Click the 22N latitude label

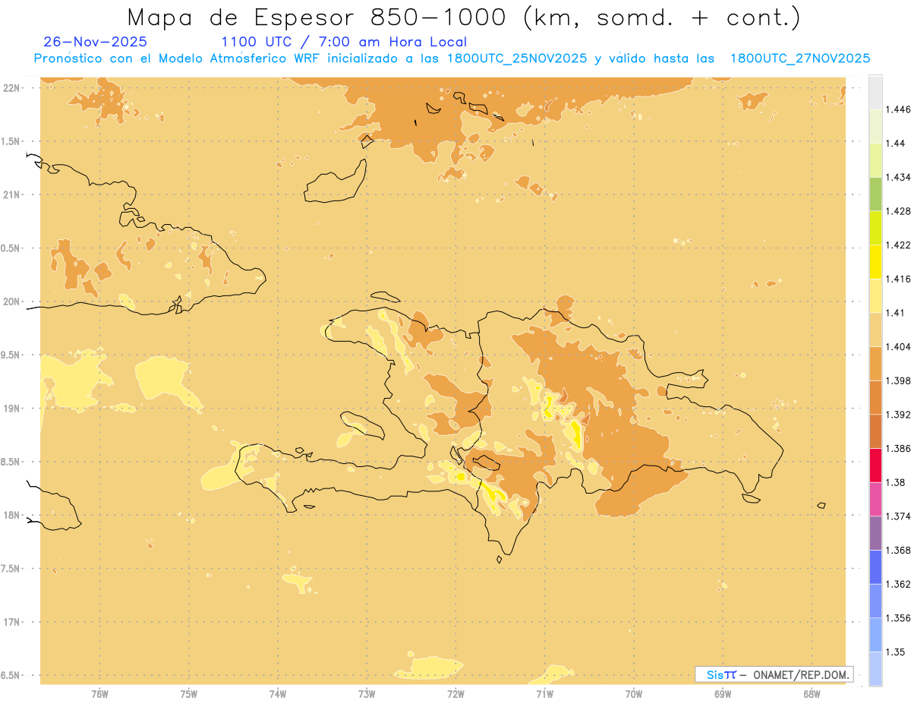point(12,88)
